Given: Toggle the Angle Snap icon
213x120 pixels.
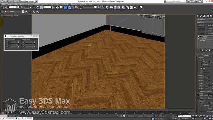Looking at the screenshot, I should pyautogui.click(x=69, y=7).
